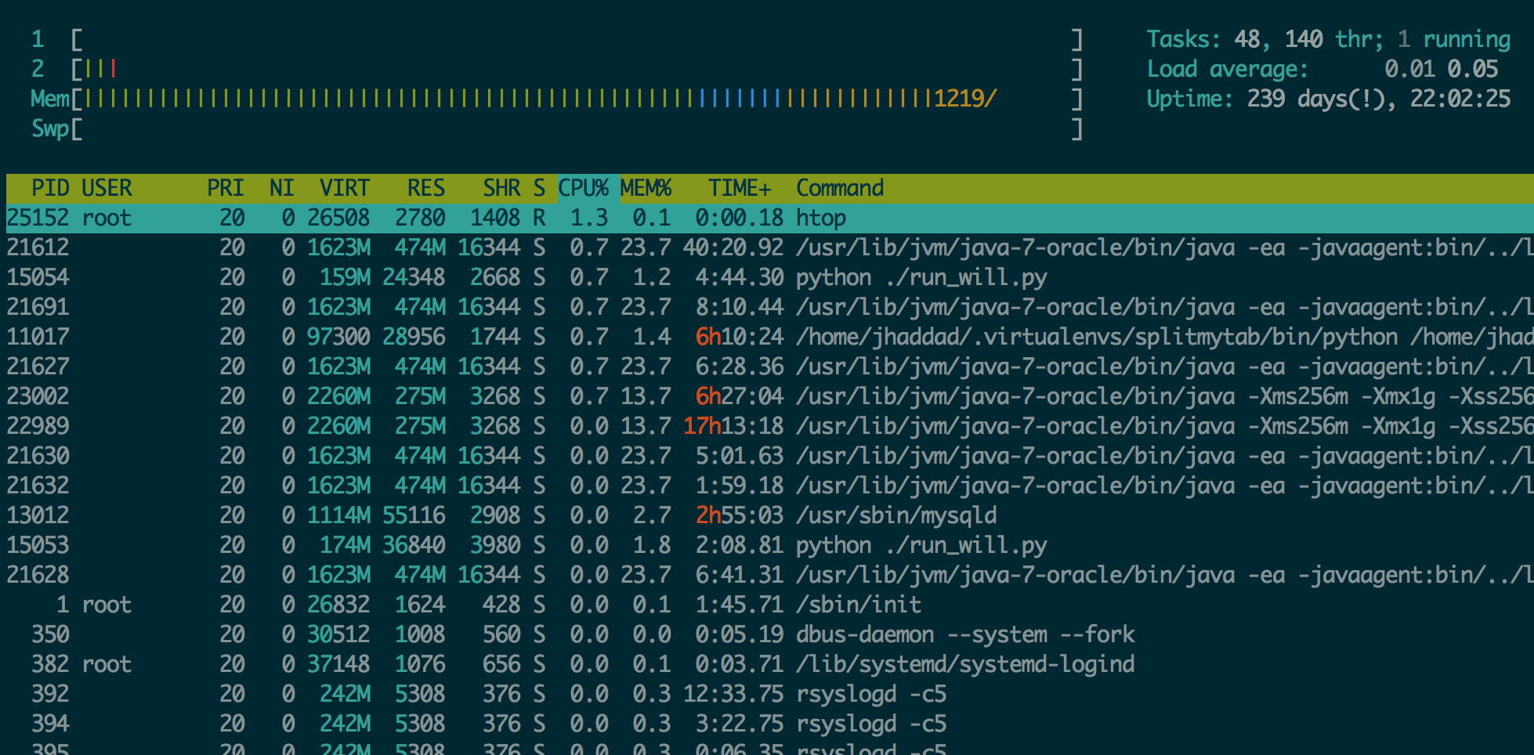This screenshot has width=1534, height=755.
Task: Sort by the VIRT column header
Action: (344, 188)
